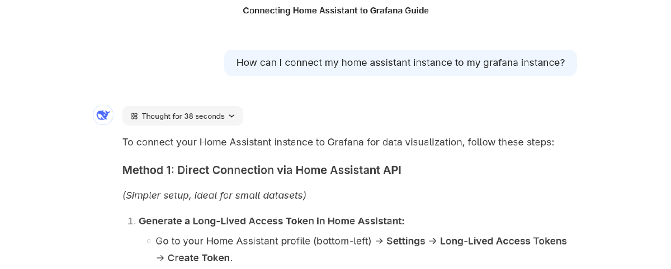Click the bold "Long-Lived Access Tokens" text
Viewport: 671px width, 269px height.
click(x=503, y=241)
